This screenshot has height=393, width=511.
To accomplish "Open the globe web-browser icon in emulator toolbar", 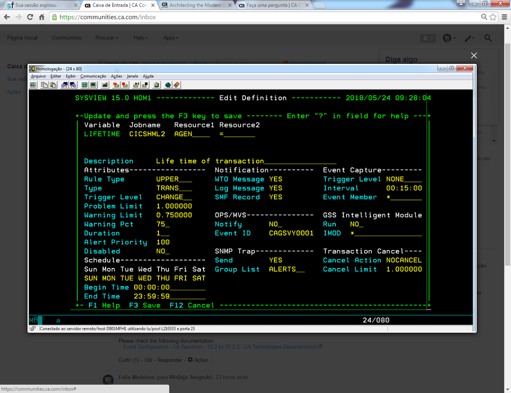I will 168,85.
